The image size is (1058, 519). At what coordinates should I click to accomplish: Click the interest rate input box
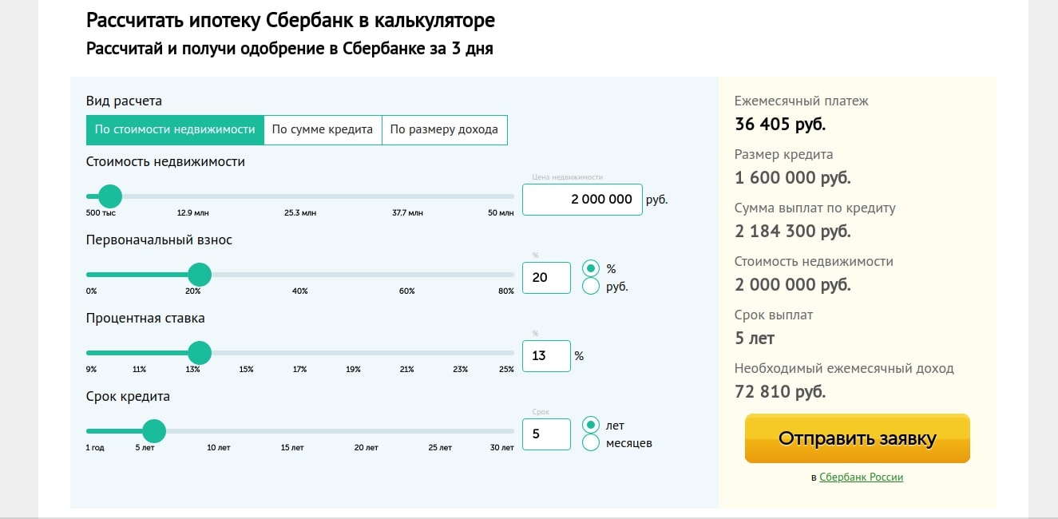(546, 355)
